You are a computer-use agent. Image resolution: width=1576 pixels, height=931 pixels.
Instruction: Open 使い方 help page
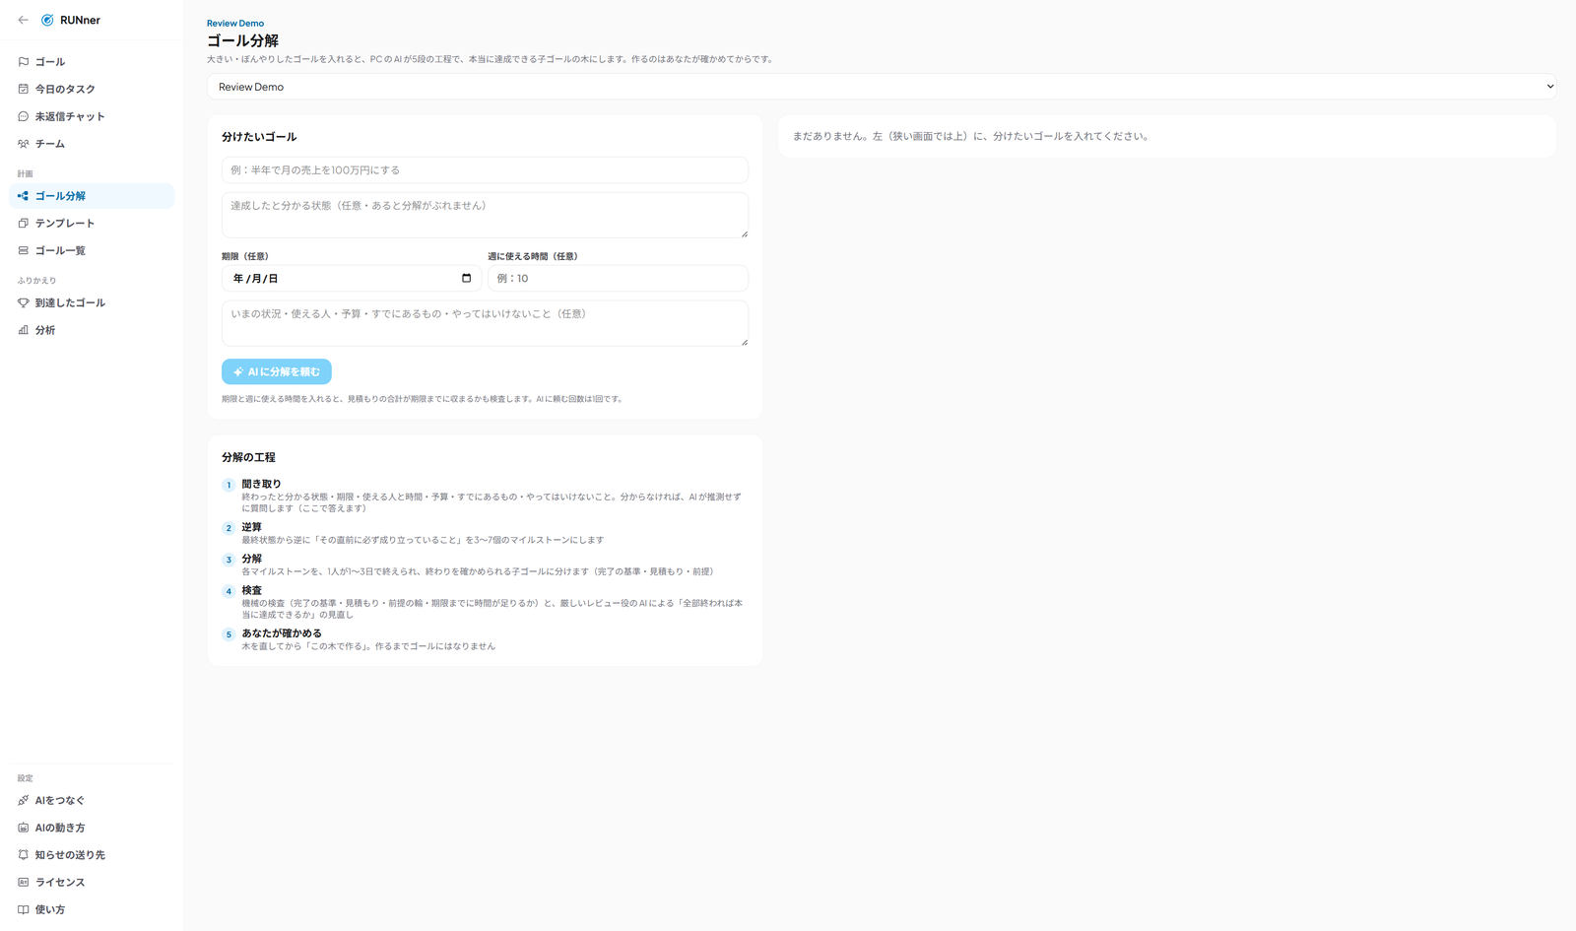tap(92, 909)
